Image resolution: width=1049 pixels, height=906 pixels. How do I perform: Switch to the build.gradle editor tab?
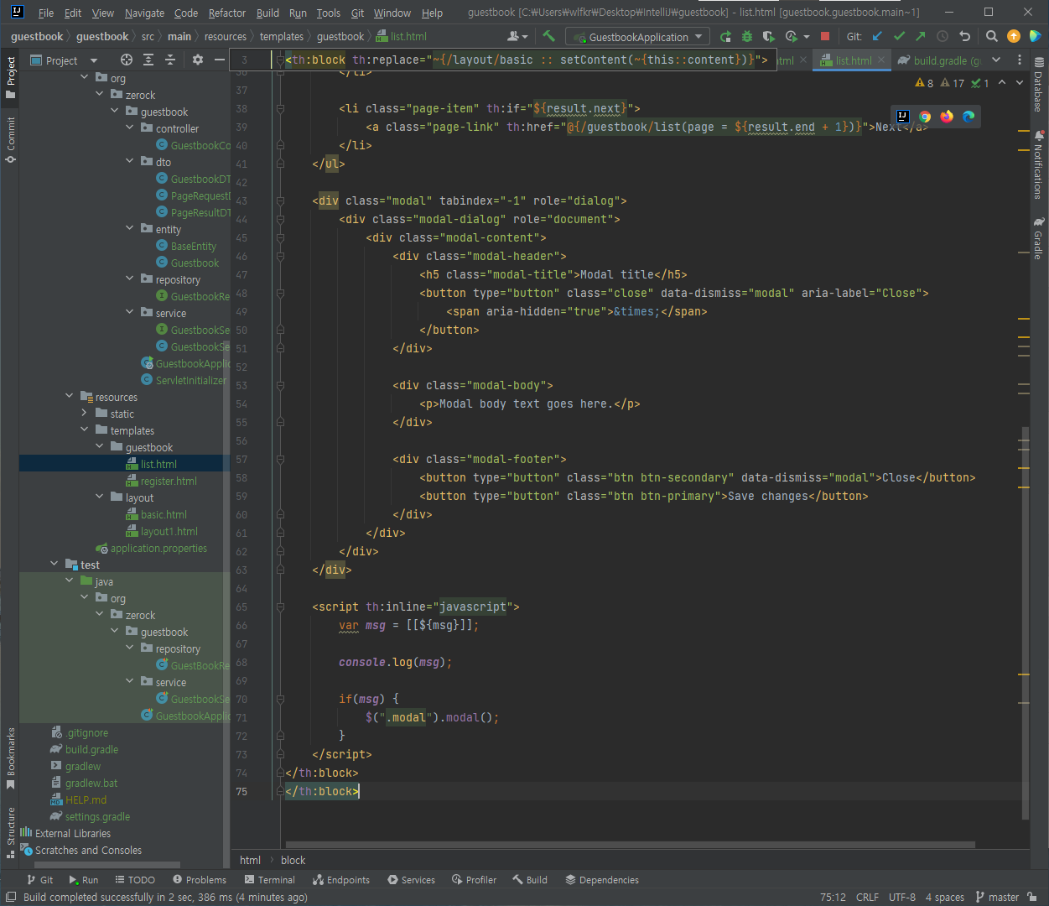pos(939,60)
